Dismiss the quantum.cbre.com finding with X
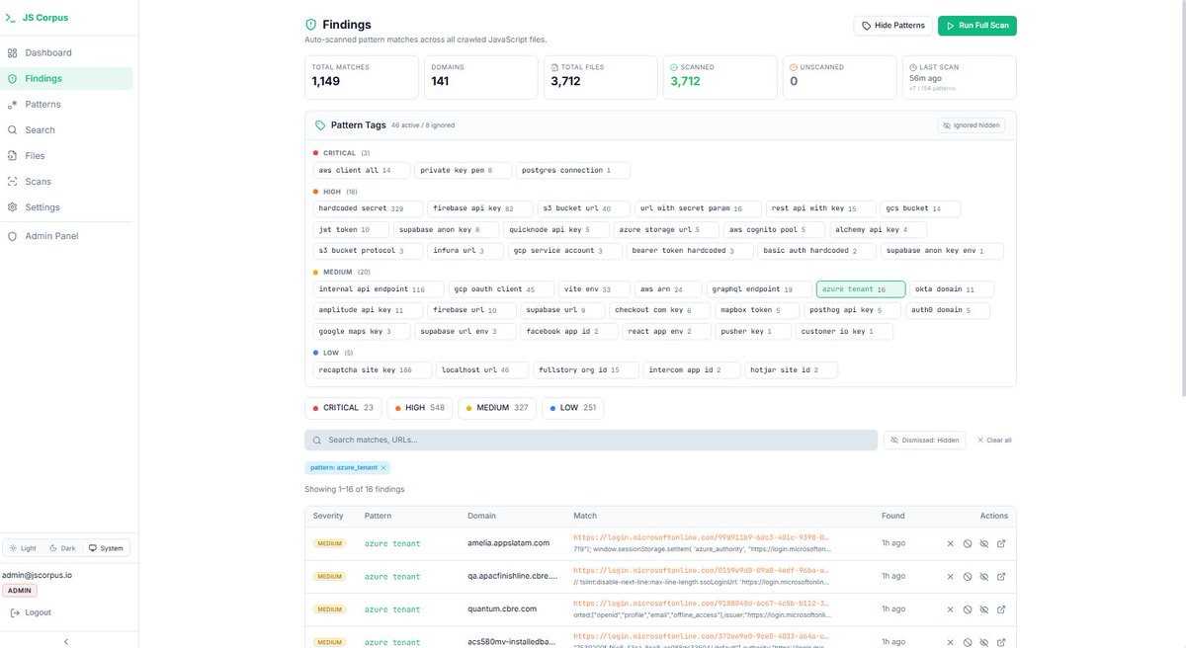This screenshot has height=648, width=1186. pyautogui.click(x=950, y=608)
